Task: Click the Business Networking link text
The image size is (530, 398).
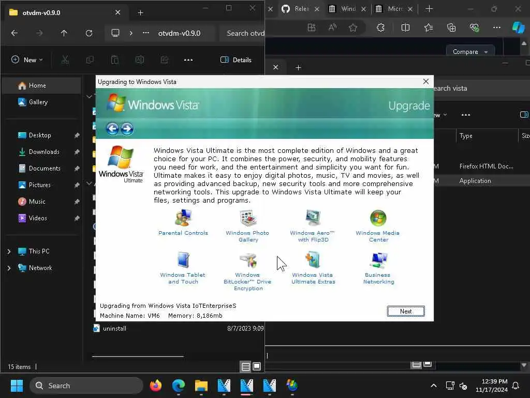Action: [378, 278]
